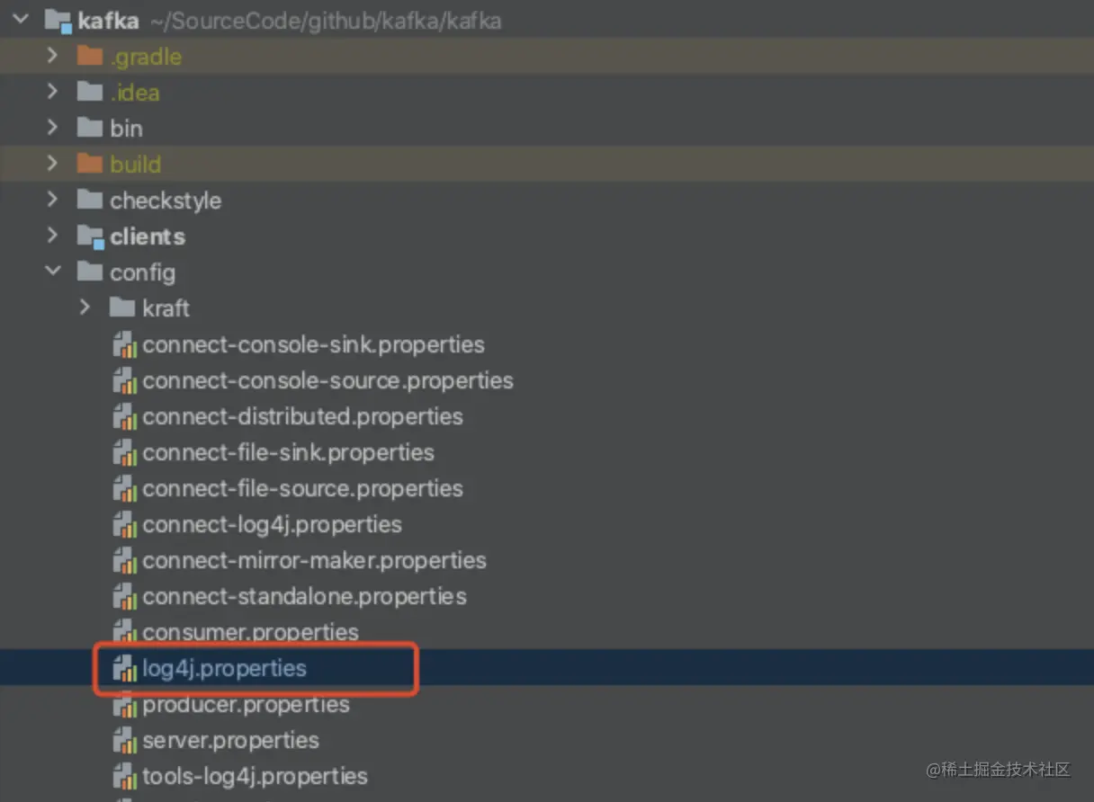Expand the checkstyle folder chevron

pyautogui.click(x=53, y=200)
